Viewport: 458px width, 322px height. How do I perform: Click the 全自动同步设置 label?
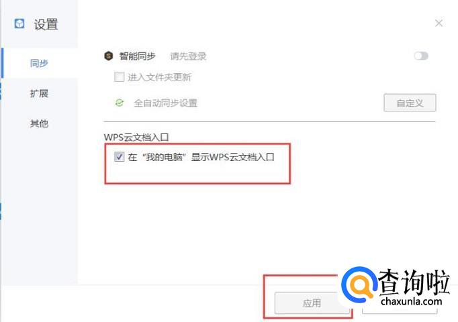click(166, 103)
